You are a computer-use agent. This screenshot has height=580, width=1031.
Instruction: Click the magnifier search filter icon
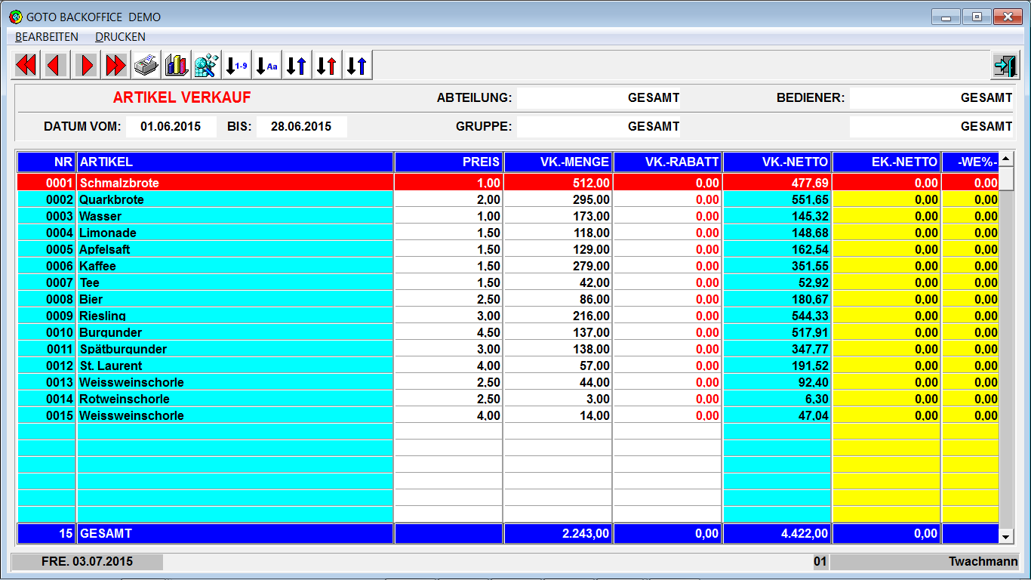tap(205, 66)
